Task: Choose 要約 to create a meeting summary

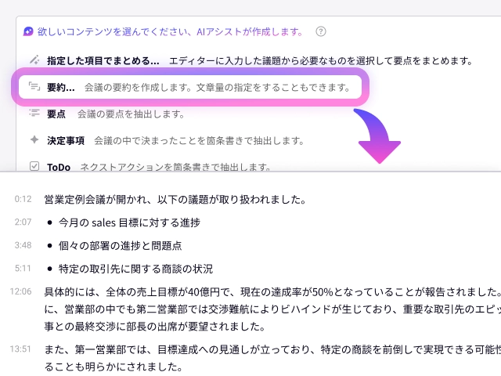Action: point(60,87)
